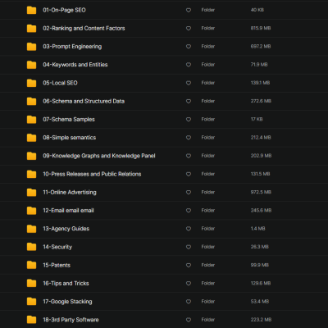The image size is (328, 328).
Task: Click folder icon of 05-Local SEO
Action: click(x=31, y=83)
